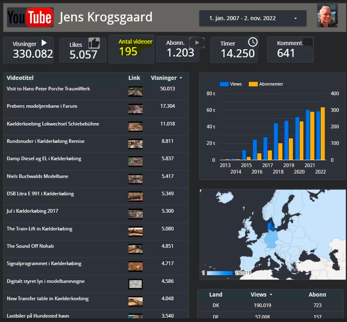Click view count '17.304'
The image size is (347, 322).
coord(168,106)
